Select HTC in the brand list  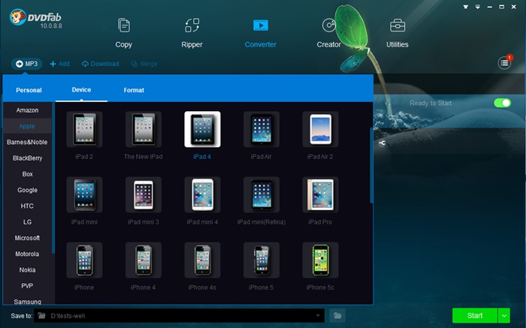coord(27,206)
